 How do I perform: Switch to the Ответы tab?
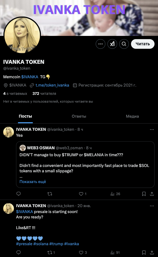[x=79, y=116]
